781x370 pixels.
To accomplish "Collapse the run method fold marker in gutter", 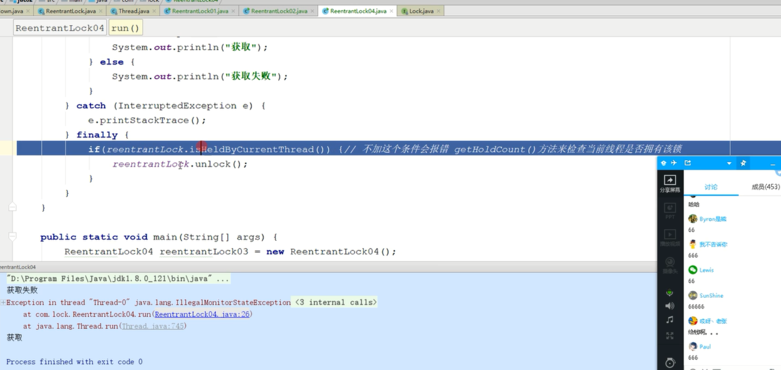I will click(x=12, y=207).
